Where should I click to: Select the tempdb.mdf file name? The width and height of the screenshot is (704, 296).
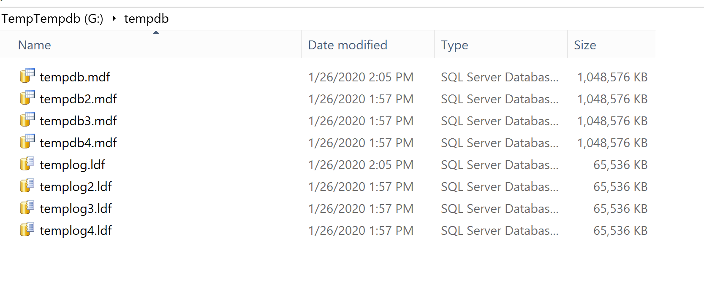(x=75, y=77)
